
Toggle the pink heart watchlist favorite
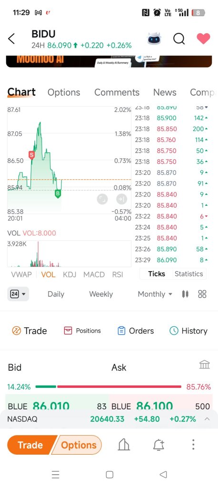coord(203,39)
